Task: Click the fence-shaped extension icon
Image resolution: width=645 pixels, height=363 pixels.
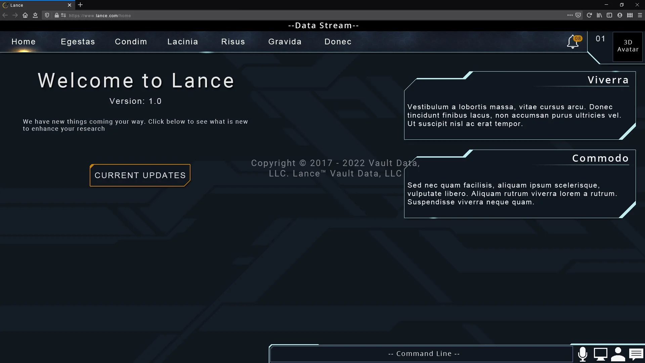Action: coord(630,15)
